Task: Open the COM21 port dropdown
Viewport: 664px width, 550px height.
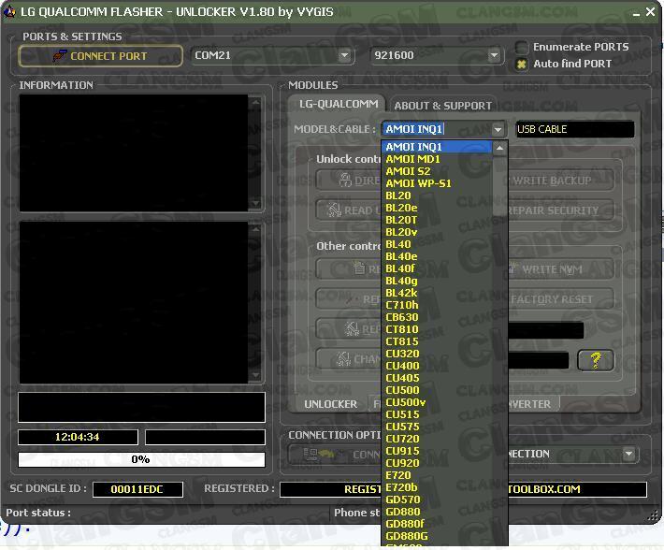Action: tap(345, 55)
